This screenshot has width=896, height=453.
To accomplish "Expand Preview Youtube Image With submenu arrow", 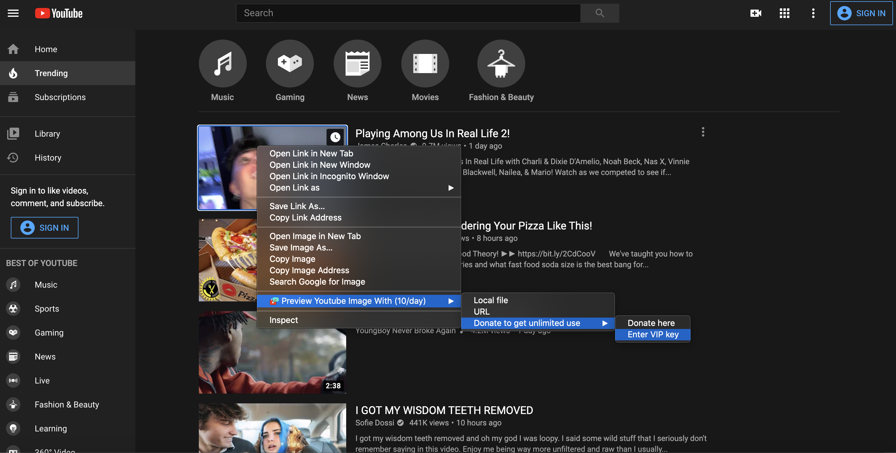I will (451, 301).
